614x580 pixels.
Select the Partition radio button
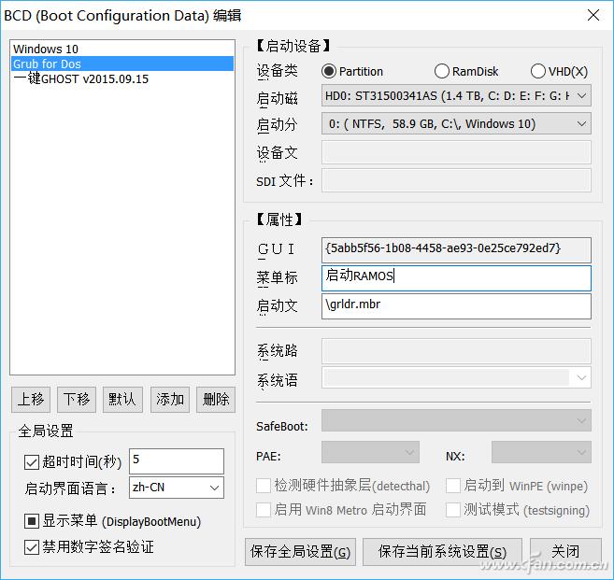(x=329, y=71)
